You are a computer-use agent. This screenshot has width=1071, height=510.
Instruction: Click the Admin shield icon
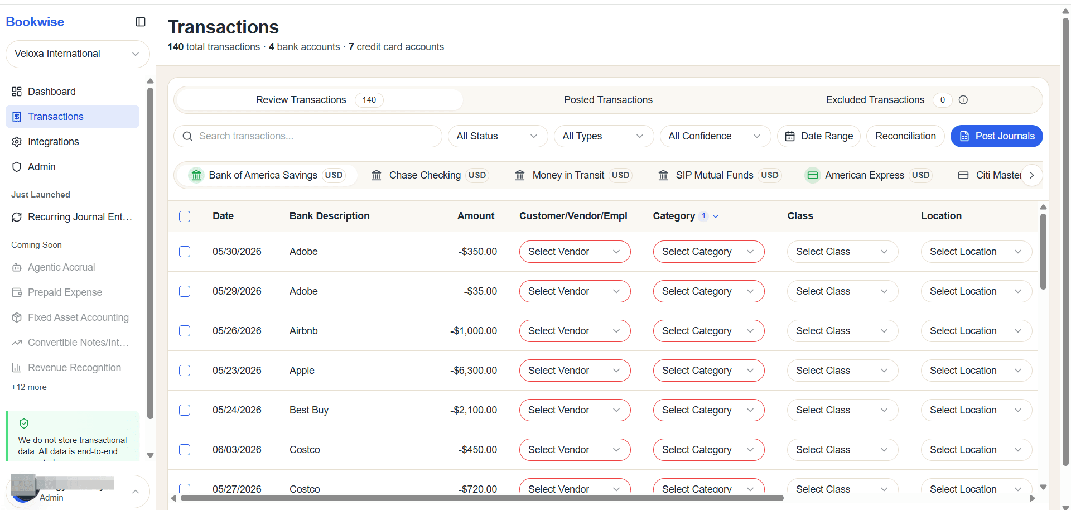(x=17, y=167)
